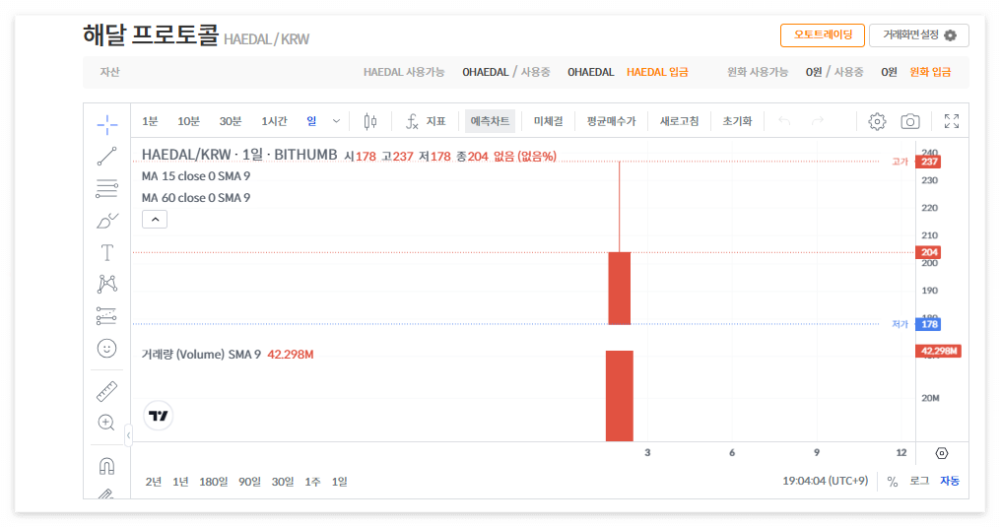Select the 일 daily interval
The image size is (1000, 527).
coord(311,121)
